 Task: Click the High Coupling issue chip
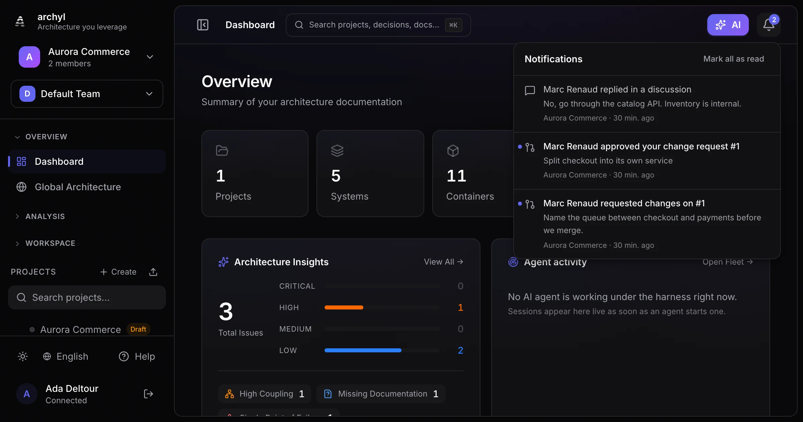pyautogui.click(x=264, y=394)
